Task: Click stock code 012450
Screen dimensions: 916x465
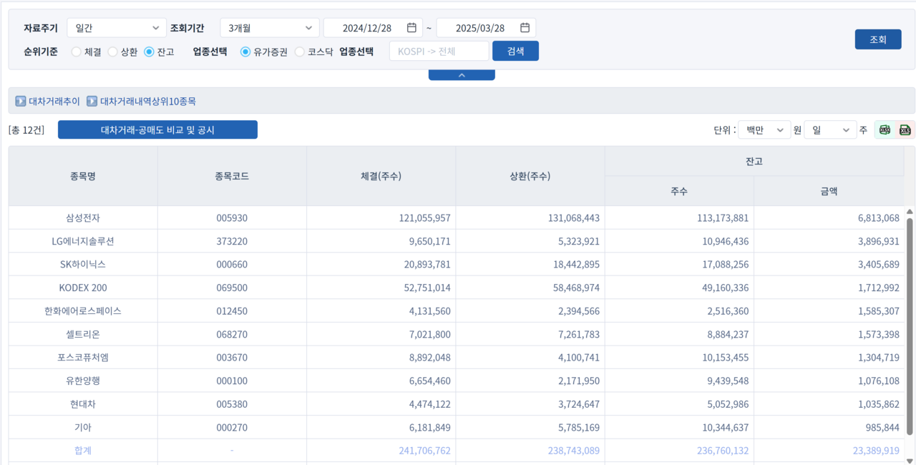Action: click(232, 311)
